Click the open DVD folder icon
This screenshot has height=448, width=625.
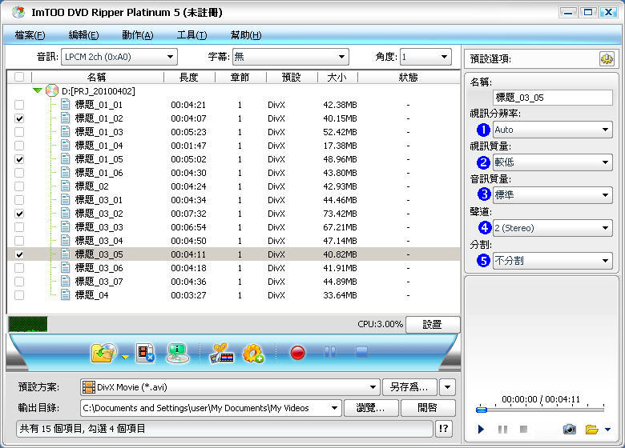click(x=103, y=352)
